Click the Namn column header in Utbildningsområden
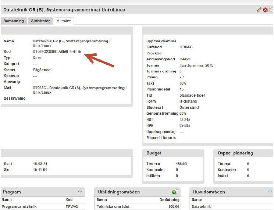The image size is (274, 210). tap(102, 199)
